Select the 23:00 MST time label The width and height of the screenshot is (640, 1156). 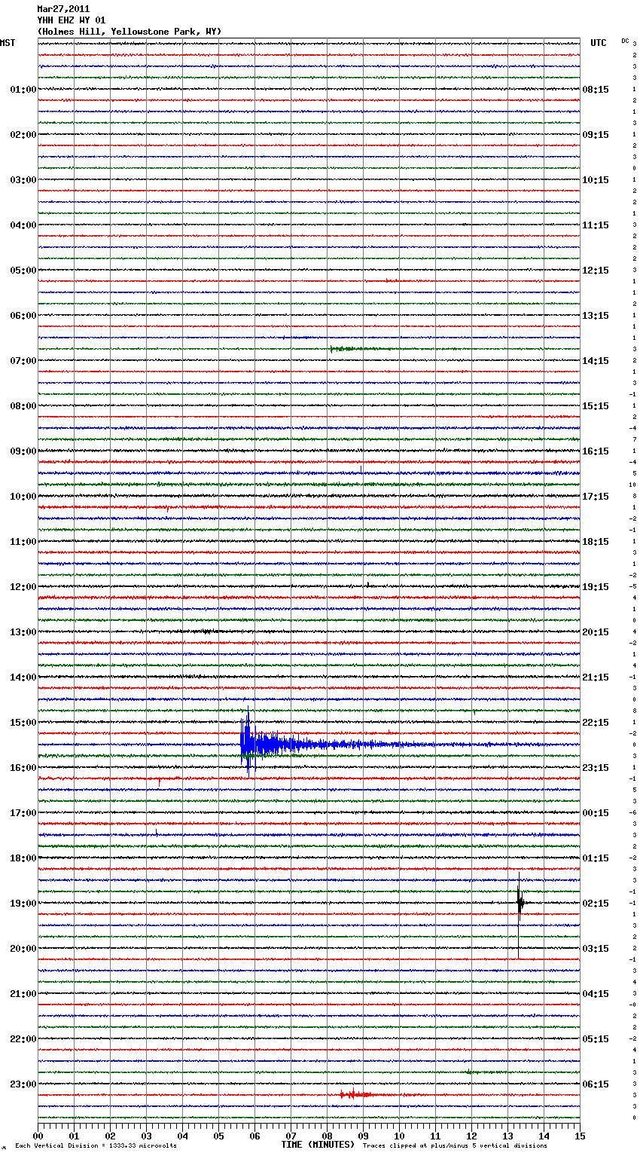23,1084
